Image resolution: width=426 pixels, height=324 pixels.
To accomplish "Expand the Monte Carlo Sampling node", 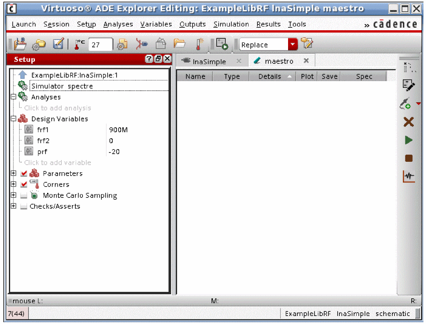I will click(x=13, y=195).
